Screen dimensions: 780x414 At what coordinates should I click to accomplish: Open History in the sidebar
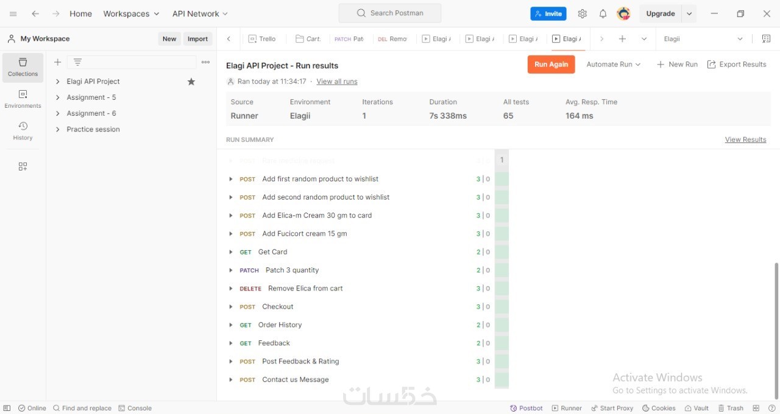tap(23, 131)
